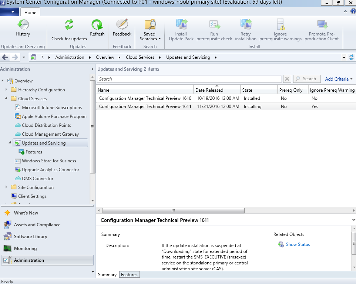Screen dimensions: 356x284
Task: Click Check for updates icon
Action: [x=69, y=25]
